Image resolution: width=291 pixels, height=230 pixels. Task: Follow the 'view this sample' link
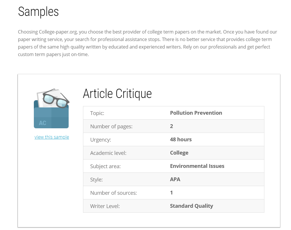coord(51,137)
